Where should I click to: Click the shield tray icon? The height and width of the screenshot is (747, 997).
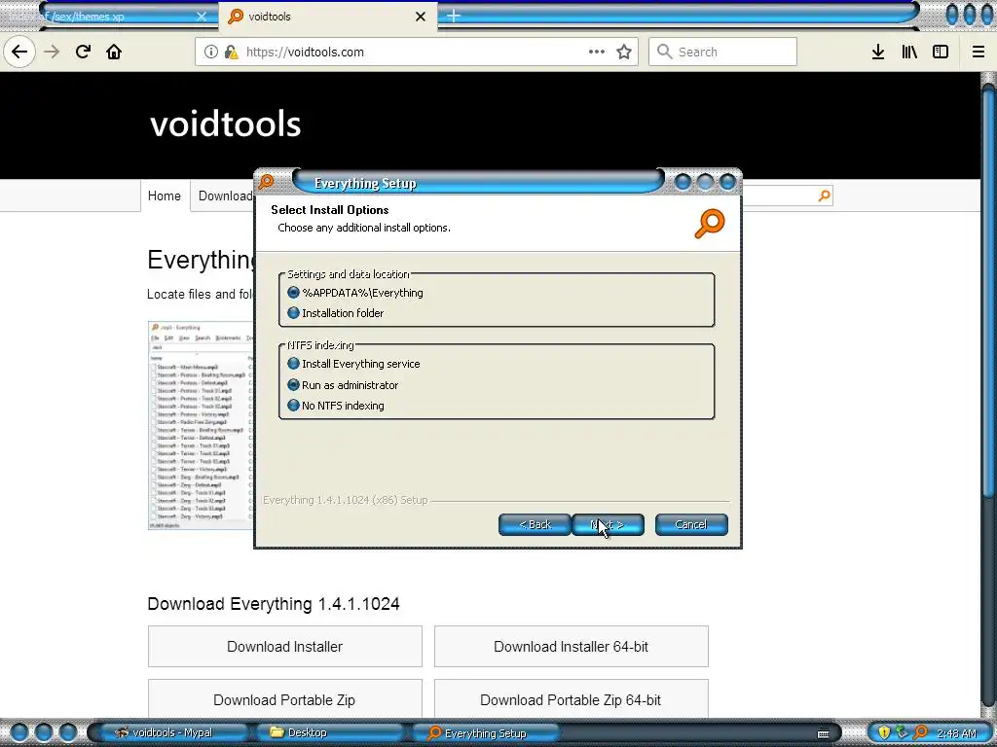tap(884, 732)
